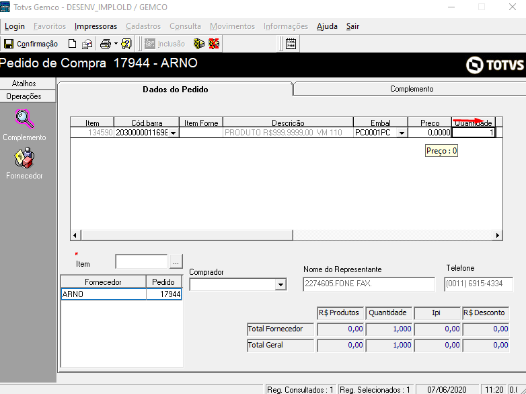Click the Pedido list column header
The width and height of the screenshot is (526, 394).
click(x=163, y=282)
